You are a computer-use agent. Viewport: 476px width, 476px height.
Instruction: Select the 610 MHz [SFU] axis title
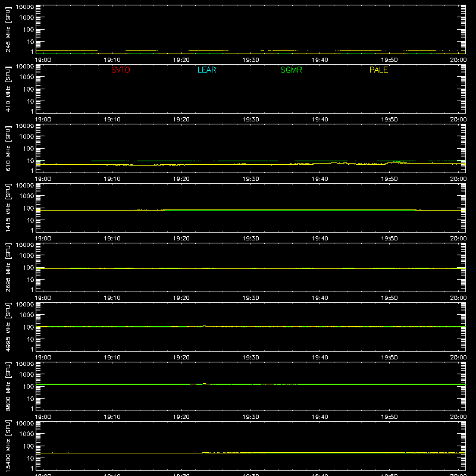click(8, 149)
